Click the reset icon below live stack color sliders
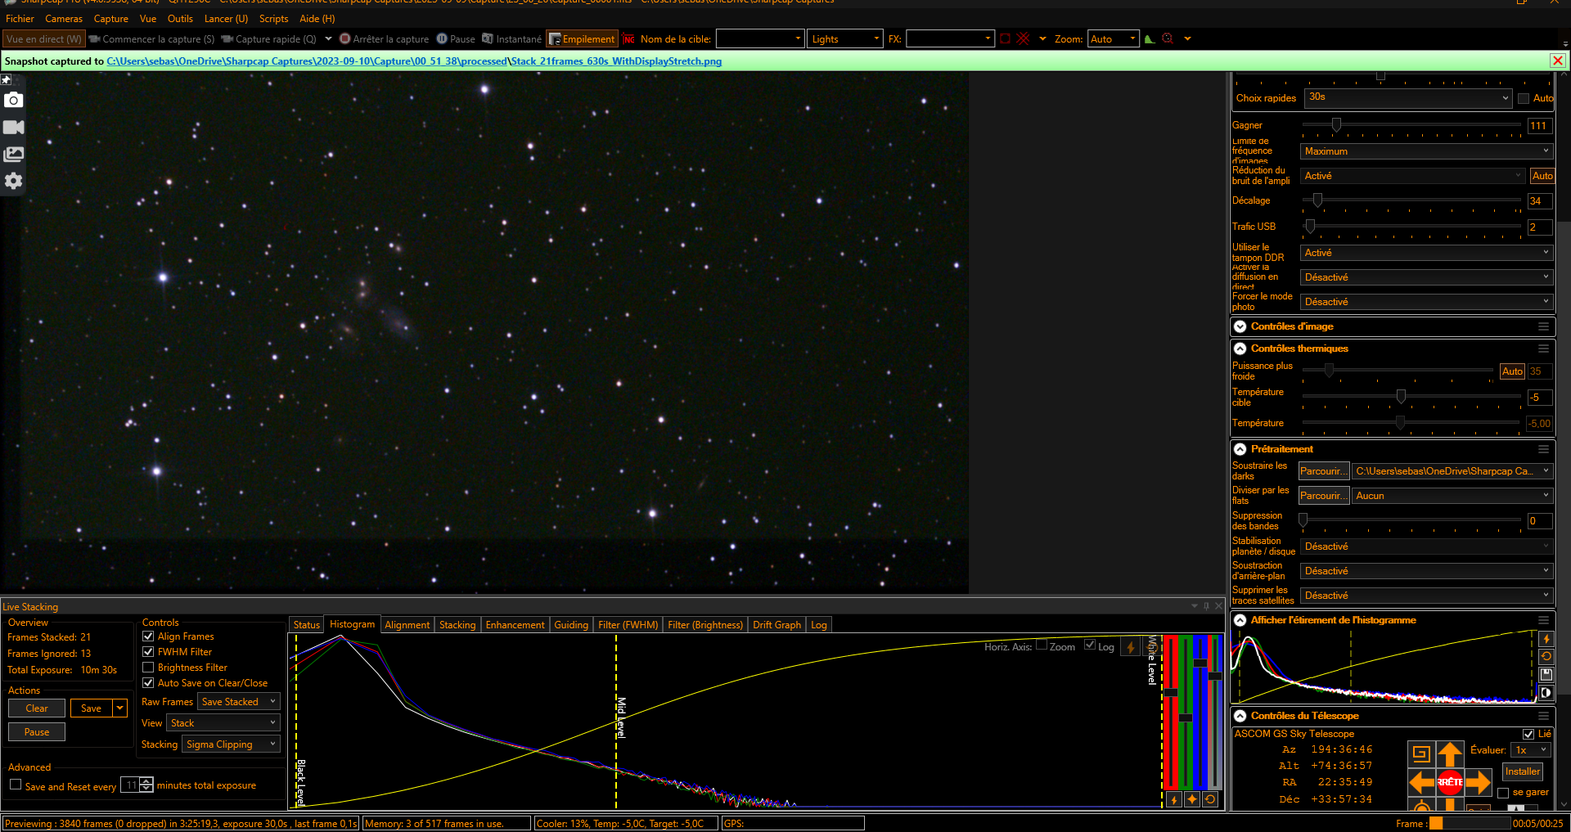 (x=1209, y=799)
